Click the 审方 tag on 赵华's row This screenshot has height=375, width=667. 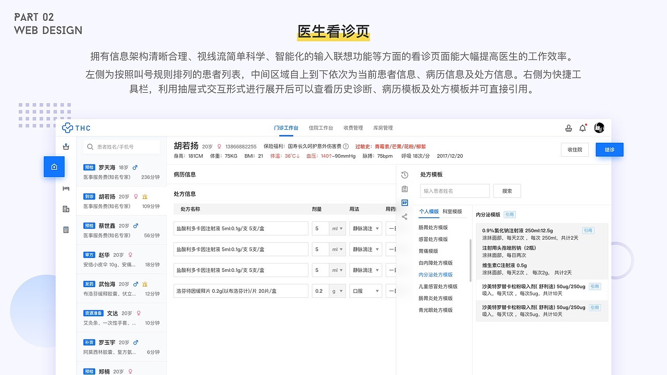(x=89, y=255)
